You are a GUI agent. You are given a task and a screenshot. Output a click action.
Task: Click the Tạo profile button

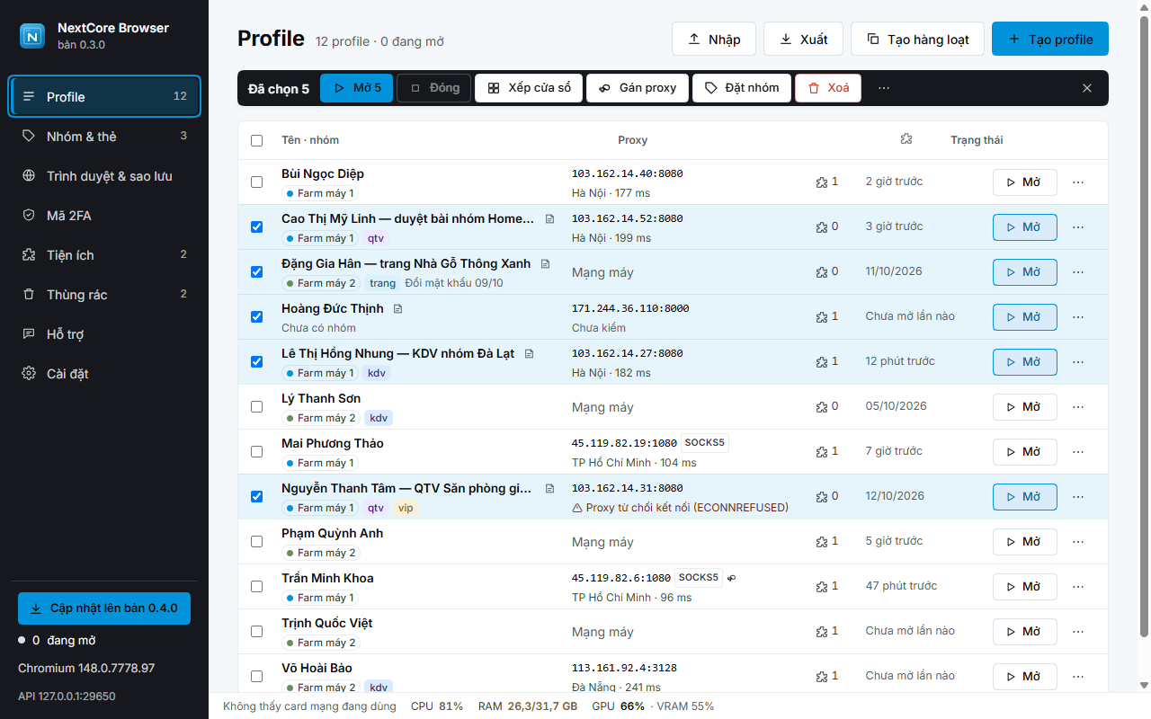(x=1050, y=40)
